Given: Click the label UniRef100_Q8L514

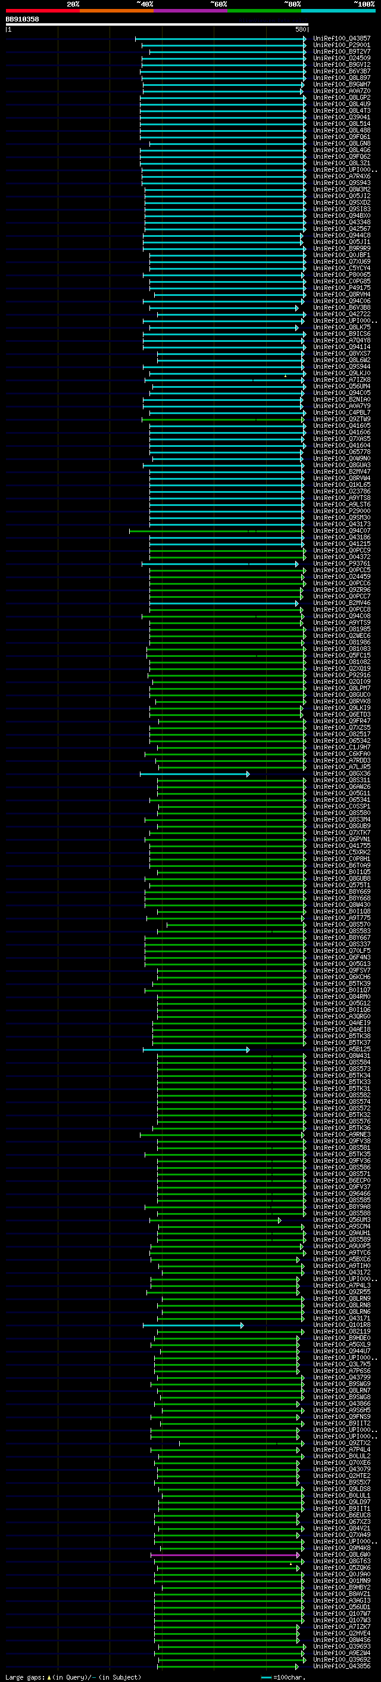Looking at the screenshot, I should 341,124.
